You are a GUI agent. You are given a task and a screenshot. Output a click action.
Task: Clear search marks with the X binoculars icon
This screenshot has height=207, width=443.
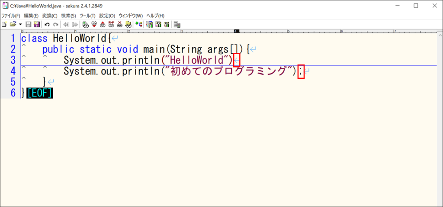pos(119,25)
